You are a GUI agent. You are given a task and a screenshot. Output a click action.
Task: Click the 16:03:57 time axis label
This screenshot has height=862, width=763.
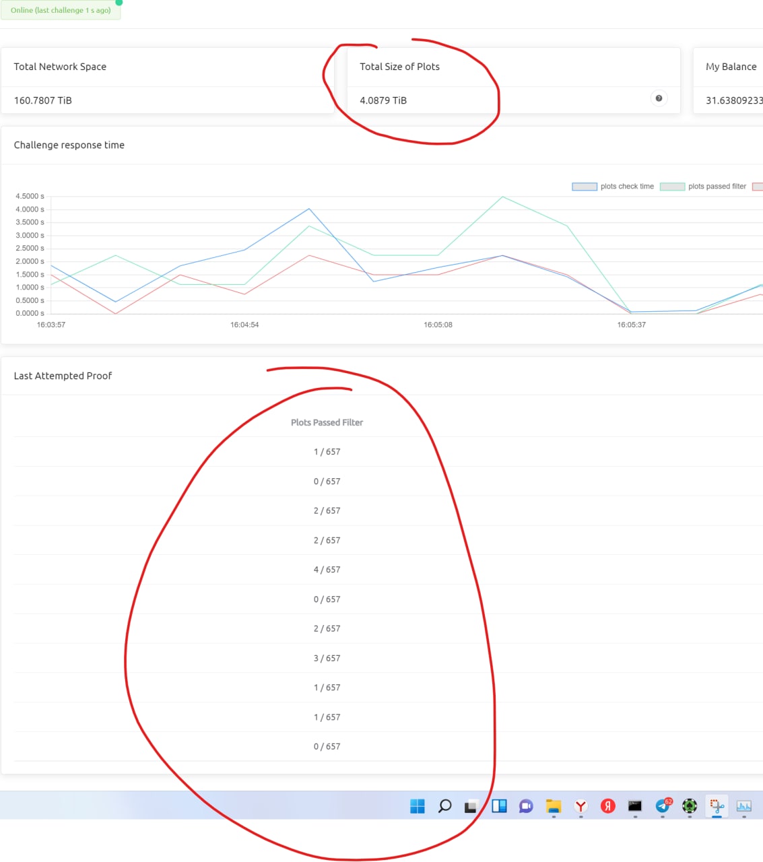click(51, 325)
